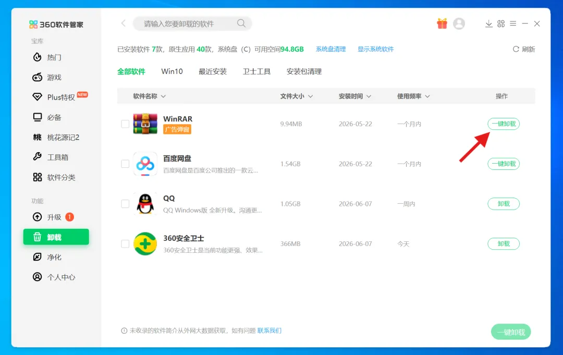The height and width of the screenshot is (355, 563).
Task: Click the 360安全卫士 app icon
Action: [145, 244]
